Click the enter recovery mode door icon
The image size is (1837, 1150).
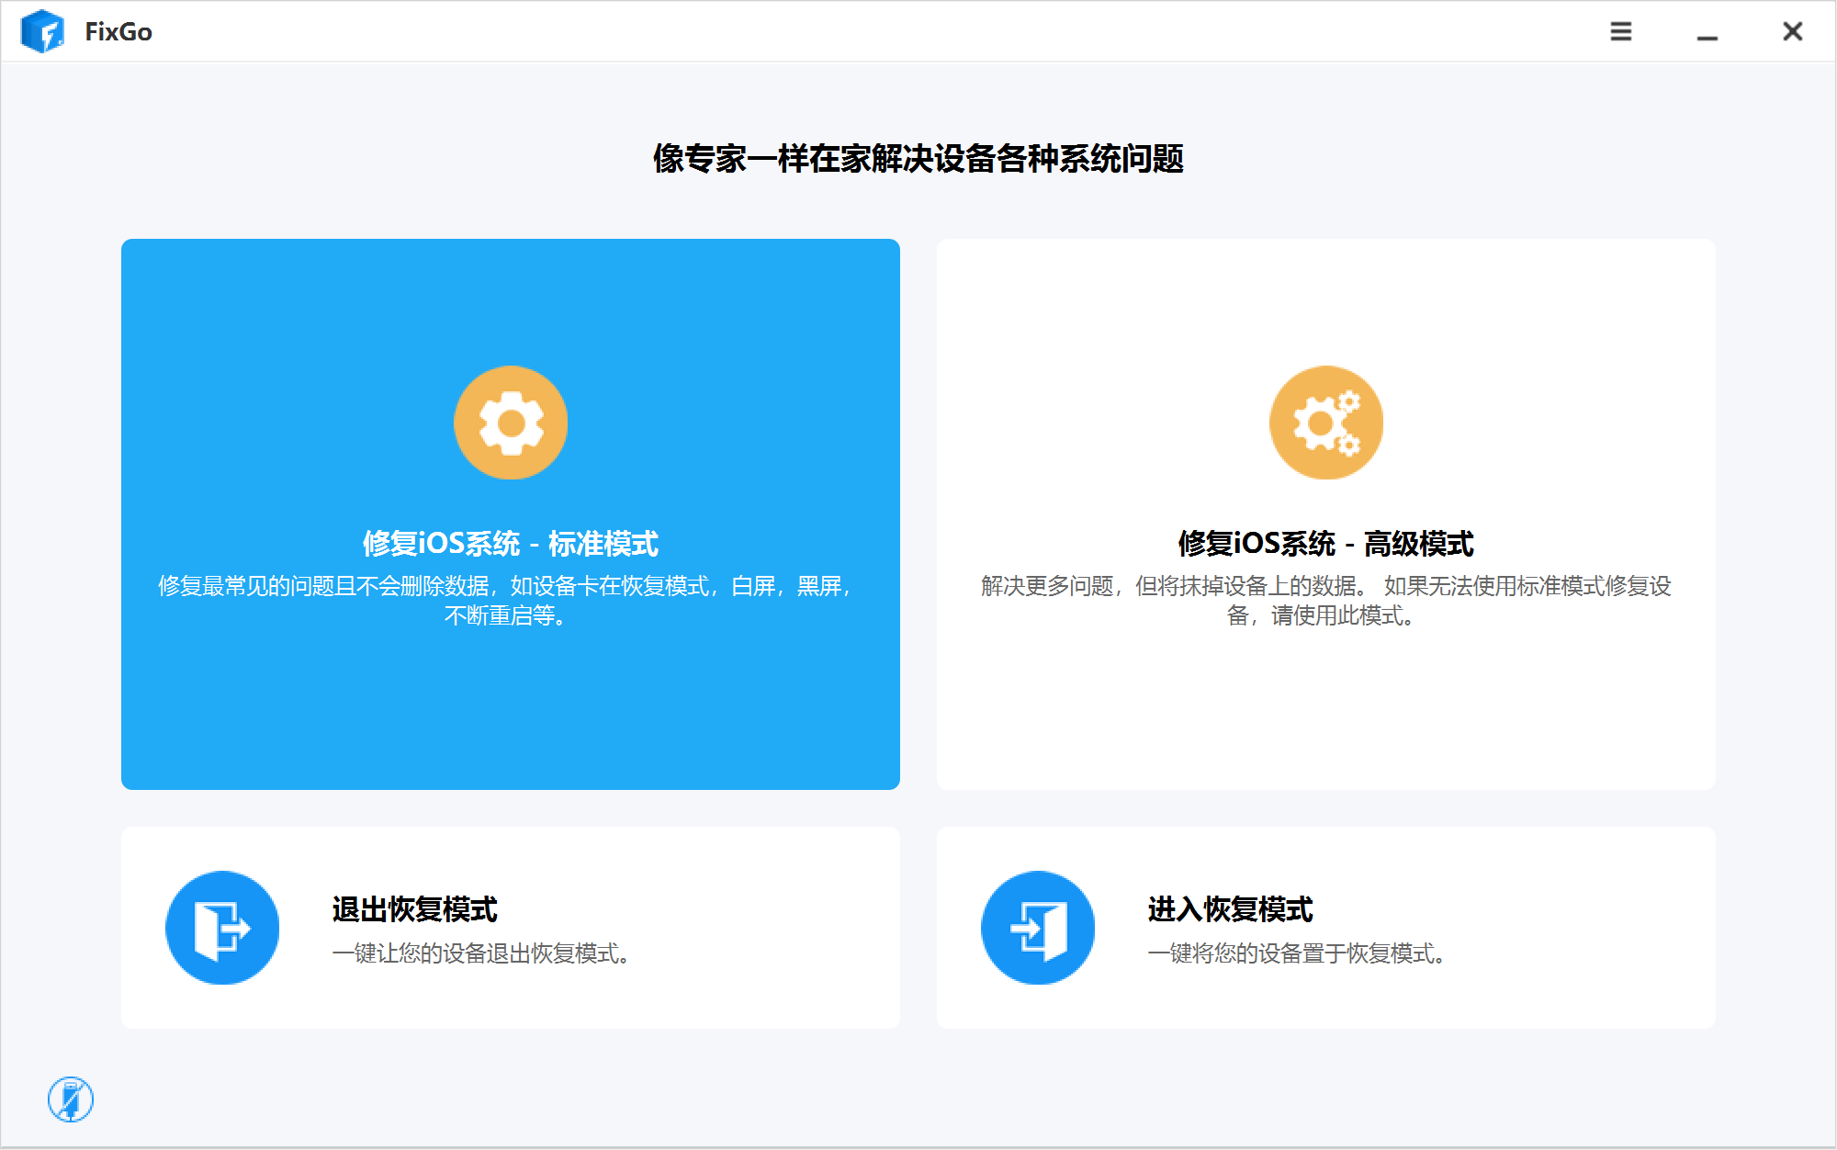pos(1038,928)
